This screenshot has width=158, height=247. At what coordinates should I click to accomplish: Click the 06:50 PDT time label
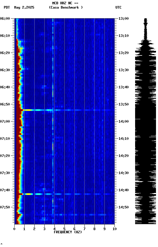click(x=5, y=104)
